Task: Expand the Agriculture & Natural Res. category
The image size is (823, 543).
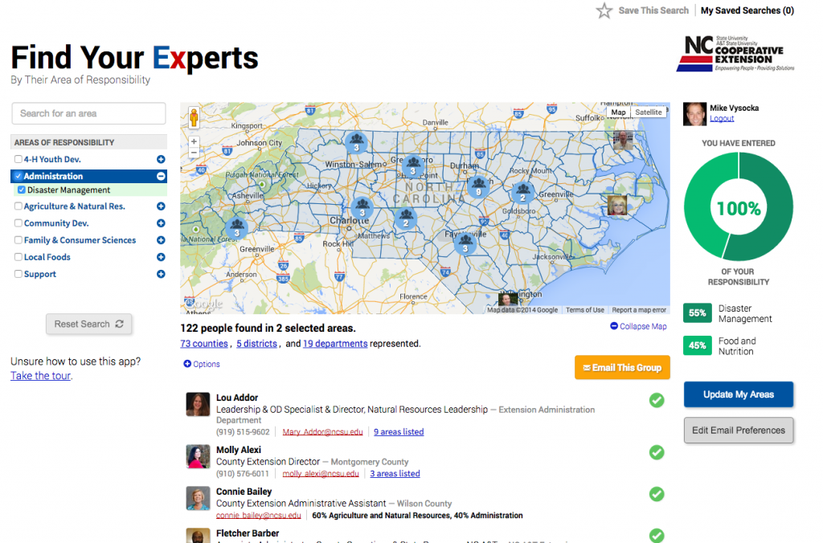Action: click(161, 206)
